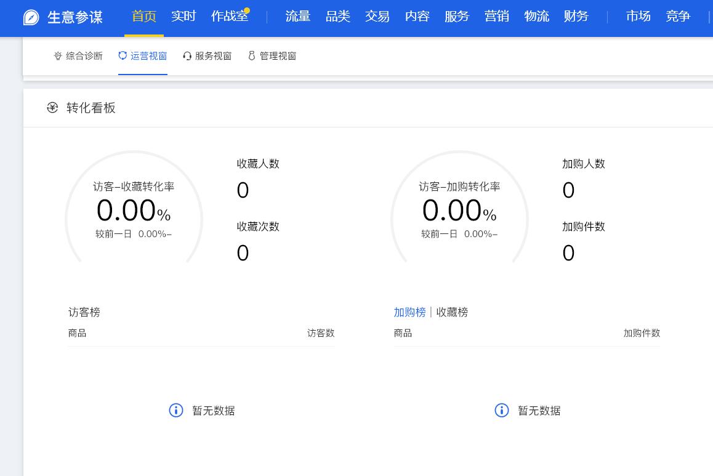This screenshot has height=476, width=713.
Task: Click the info icon under 访客榜
Action: (176, 410)
